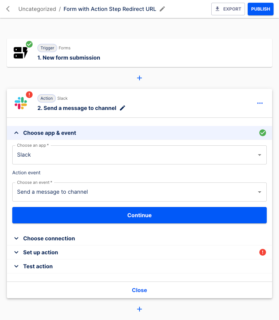Open the three-dot options menu for step 2

(x=260, y=103)
